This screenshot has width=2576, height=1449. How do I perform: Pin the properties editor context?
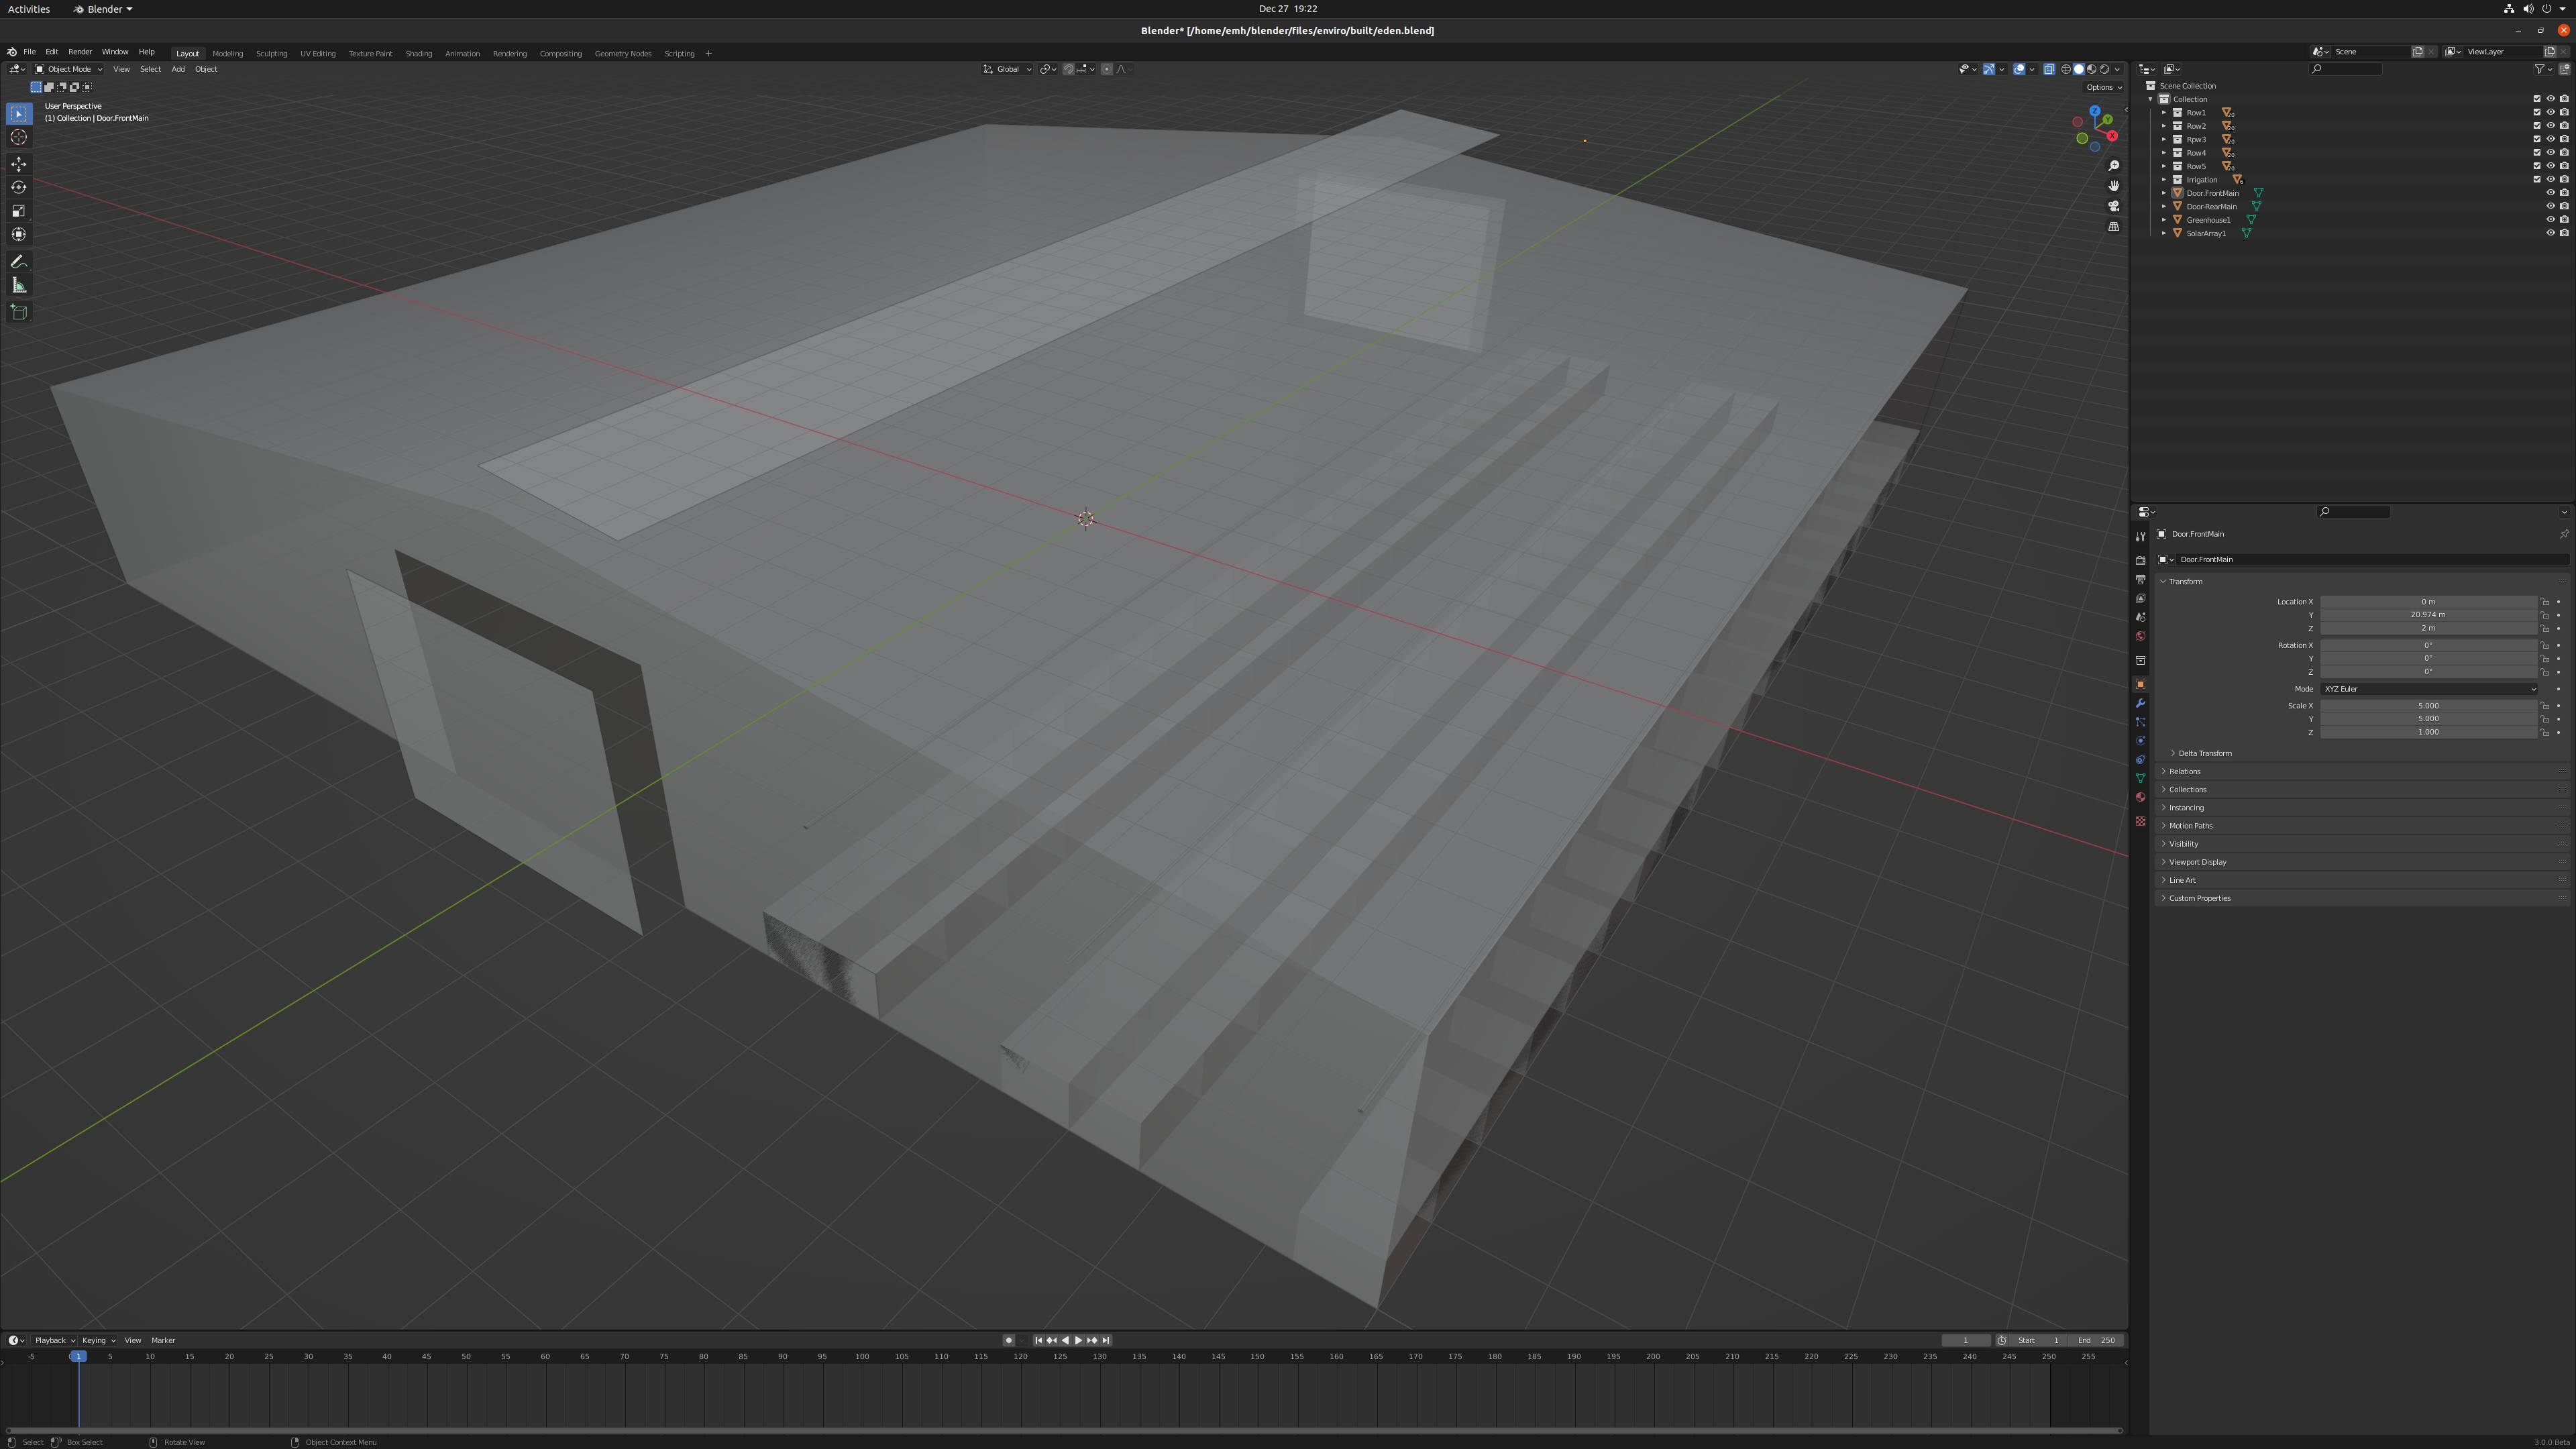click(x=2564, y=534)
